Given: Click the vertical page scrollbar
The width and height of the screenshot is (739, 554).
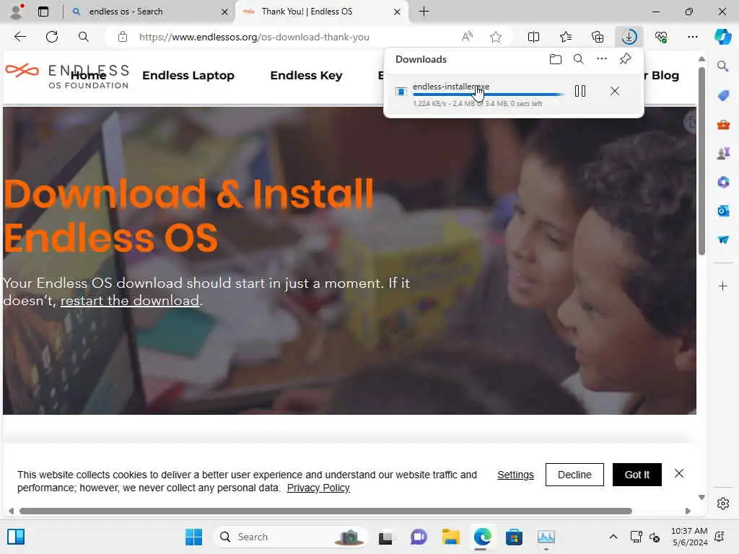Looking at the screenshot, I should point(701,161).
